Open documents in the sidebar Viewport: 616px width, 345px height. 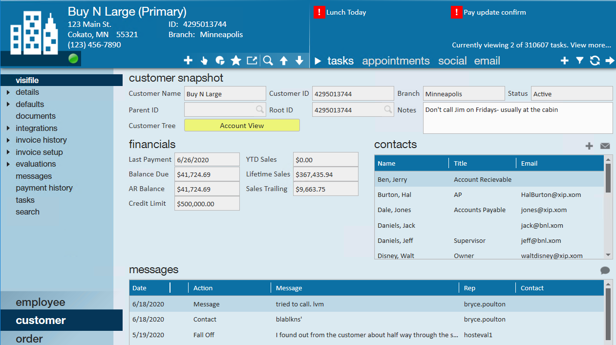pos(36,116)
